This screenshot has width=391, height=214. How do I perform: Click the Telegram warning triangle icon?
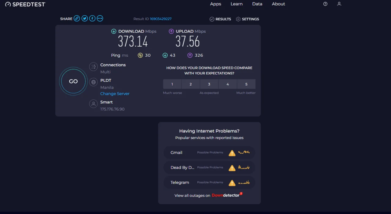tap(232, 183)
